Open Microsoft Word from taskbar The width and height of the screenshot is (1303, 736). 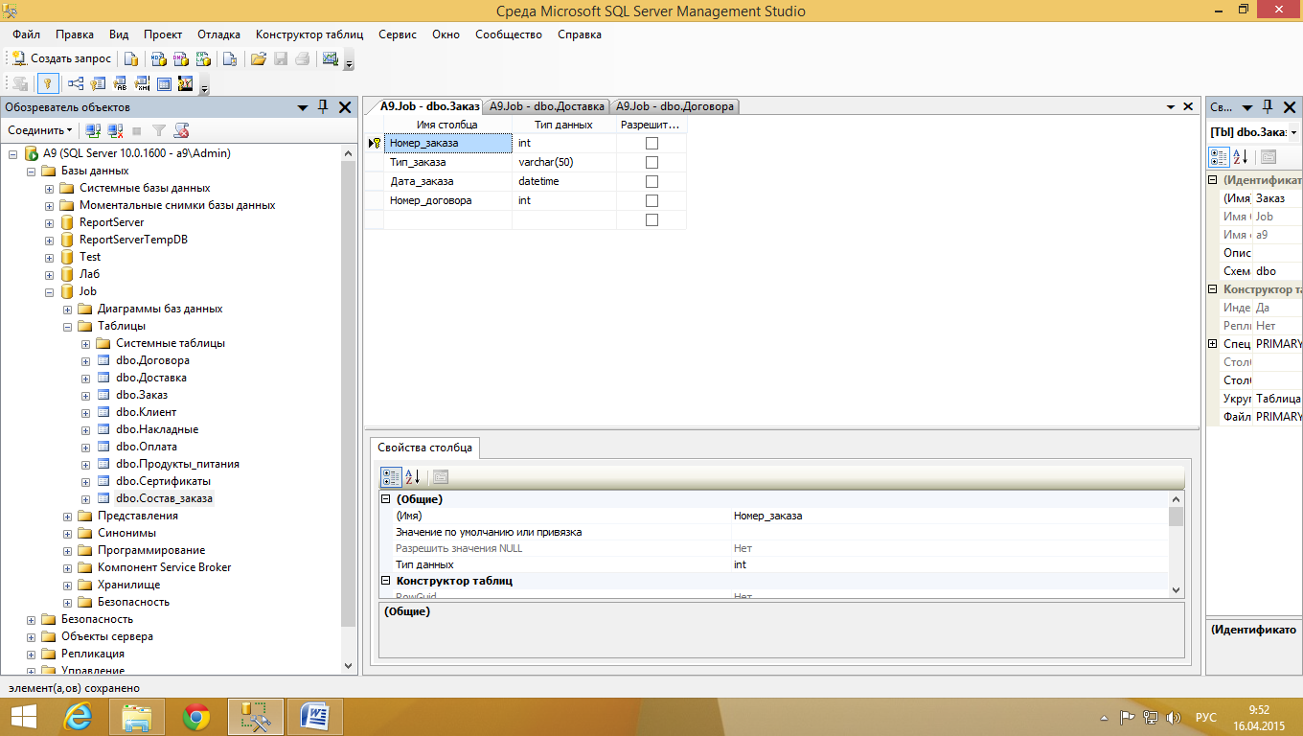pos(315,717)
